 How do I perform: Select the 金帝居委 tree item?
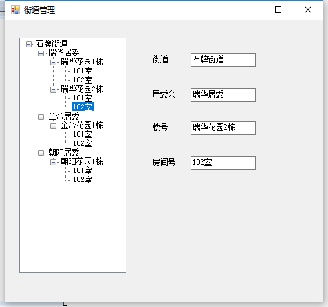coord(63,116)
